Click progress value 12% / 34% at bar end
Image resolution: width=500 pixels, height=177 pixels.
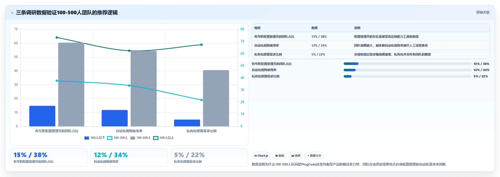click(x=481, y=70)
